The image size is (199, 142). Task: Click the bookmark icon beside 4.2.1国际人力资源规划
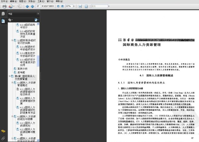coord(18,123)
